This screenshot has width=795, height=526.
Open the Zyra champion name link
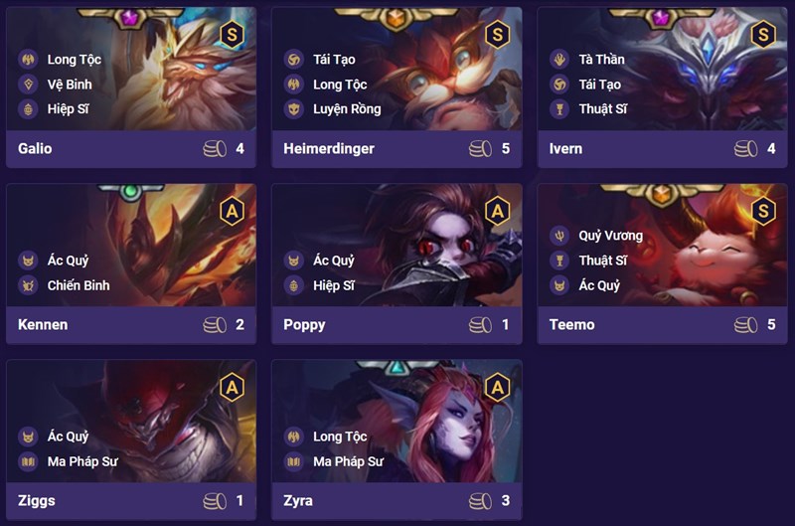298,500
